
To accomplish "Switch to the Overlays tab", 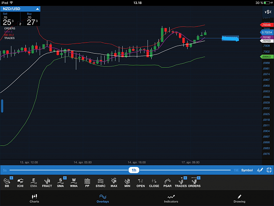I will 103,198.
